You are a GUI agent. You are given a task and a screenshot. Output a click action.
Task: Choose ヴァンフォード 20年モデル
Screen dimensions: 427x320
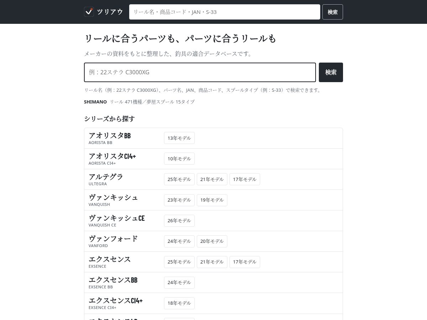click(212, 241)
